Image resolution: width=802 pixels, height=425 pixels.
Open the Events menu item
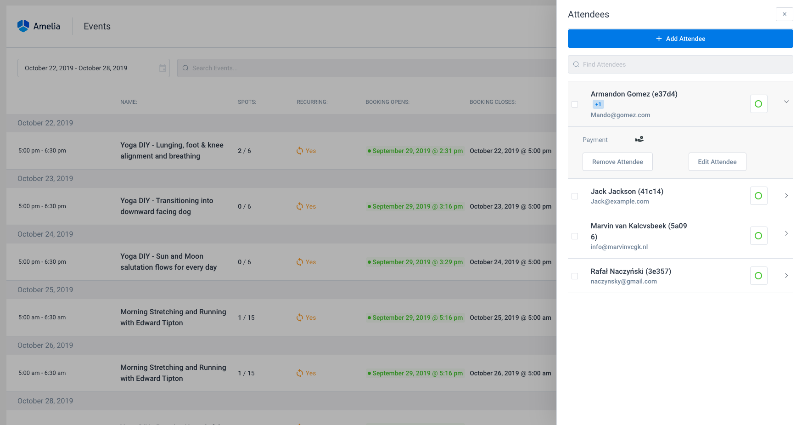coord(97,26)
